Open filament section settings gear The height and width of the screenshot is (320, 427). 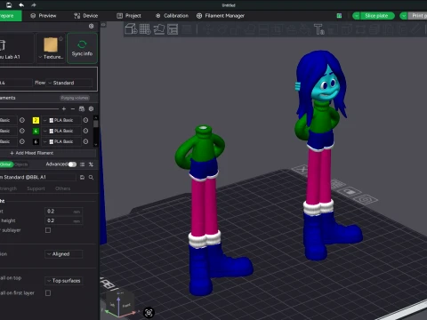coord(91,108)
